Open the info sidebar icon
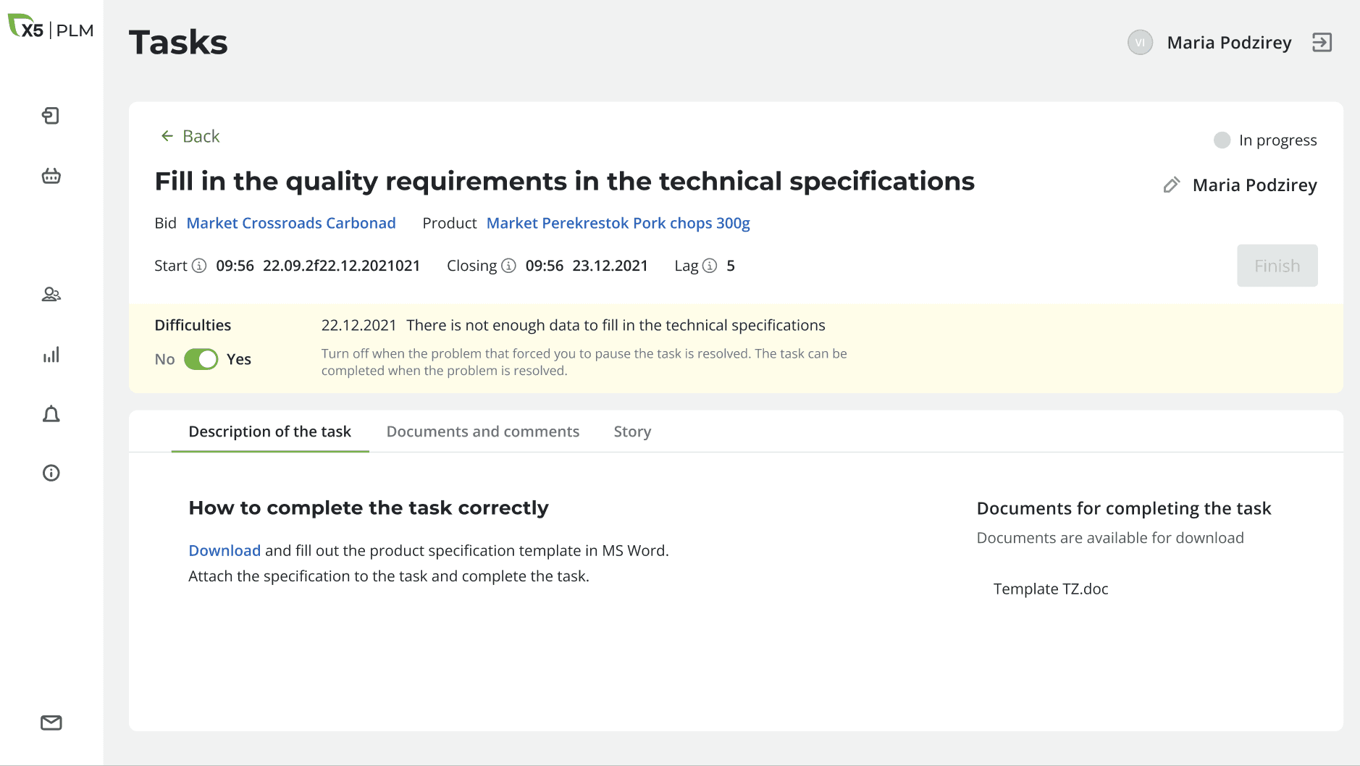Screen dimensions: 1360x766 pyautogui.click(x=51, y=473)
